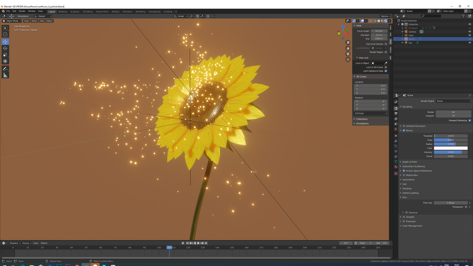The width and height of the screenshot is (473, 266).
Task: Select the Move tool in the toolbar
Action: (5, 41)
